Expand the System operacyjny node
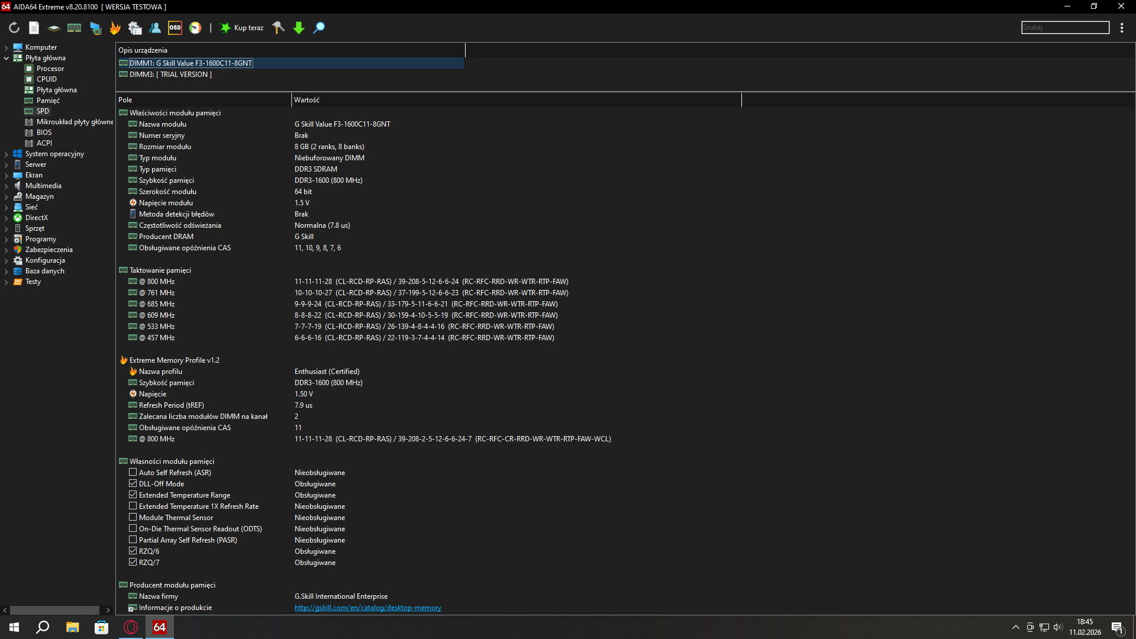 (x=6, y=154)
